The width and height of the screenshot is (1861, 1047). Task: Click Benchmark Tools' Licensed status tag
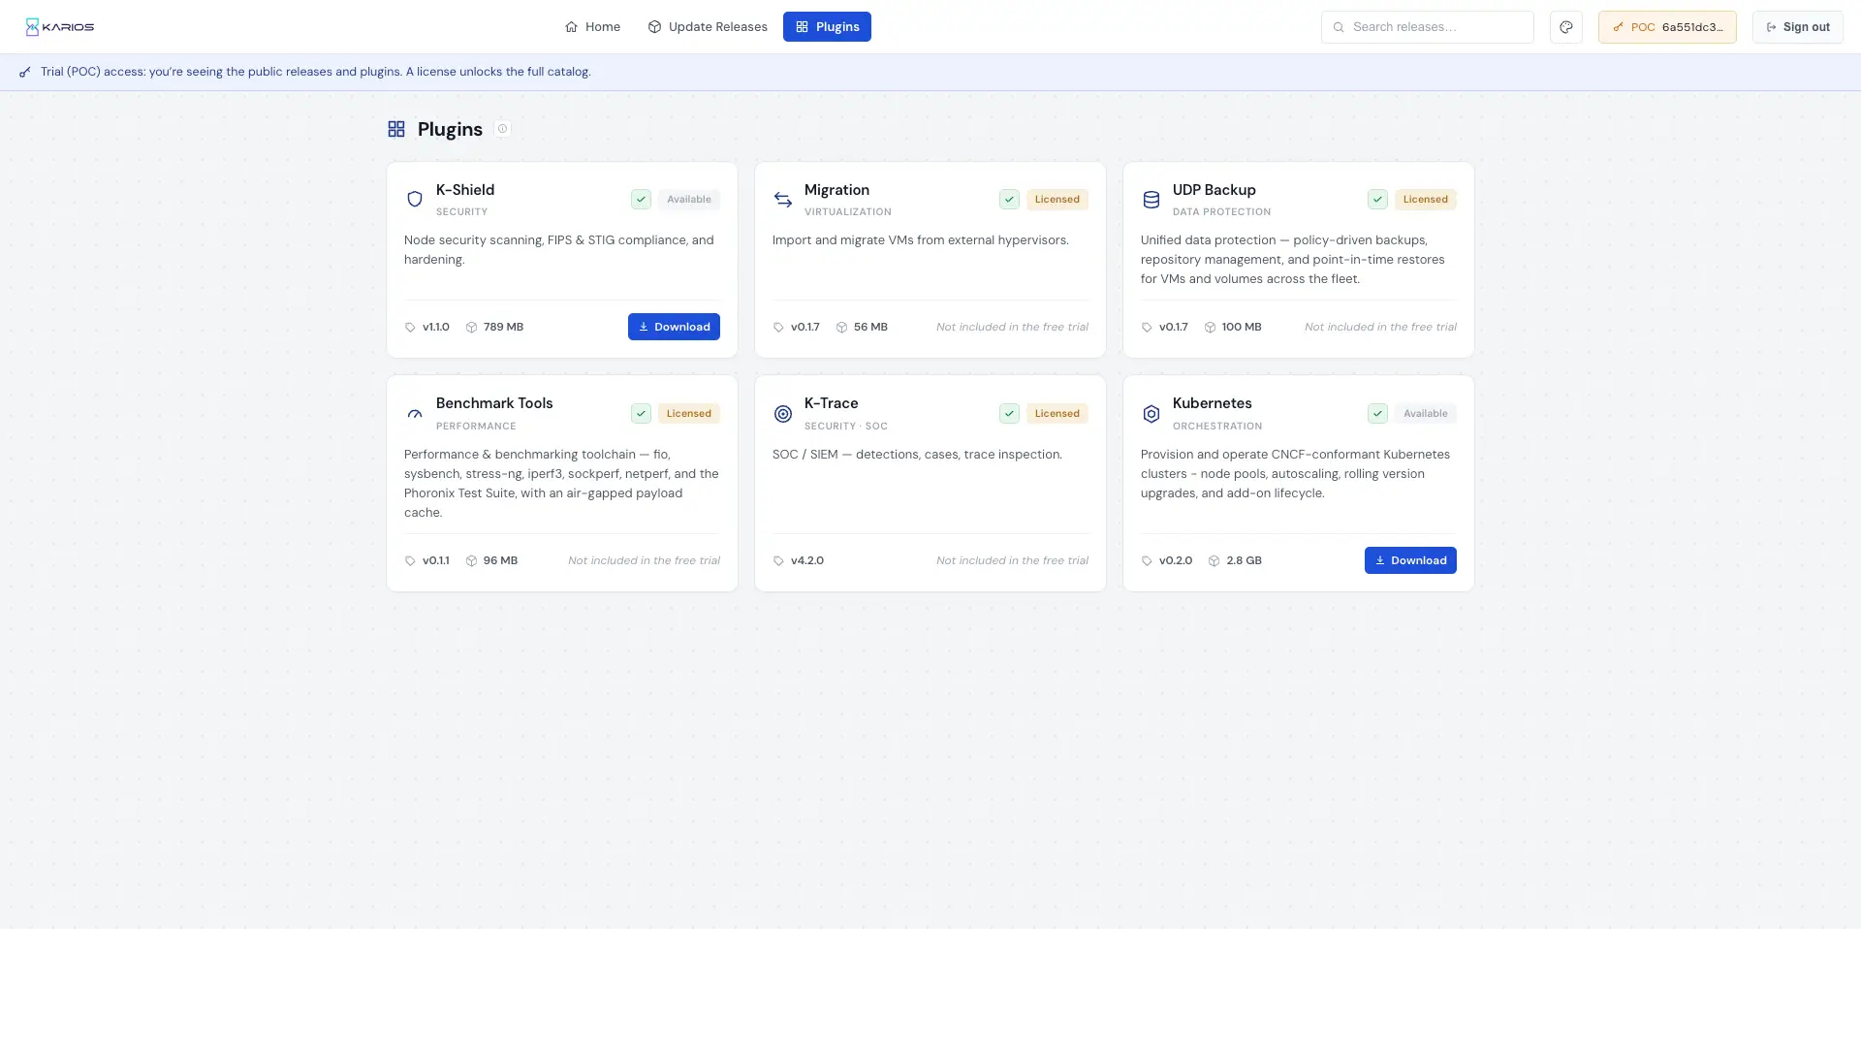[x=689, y=414]
